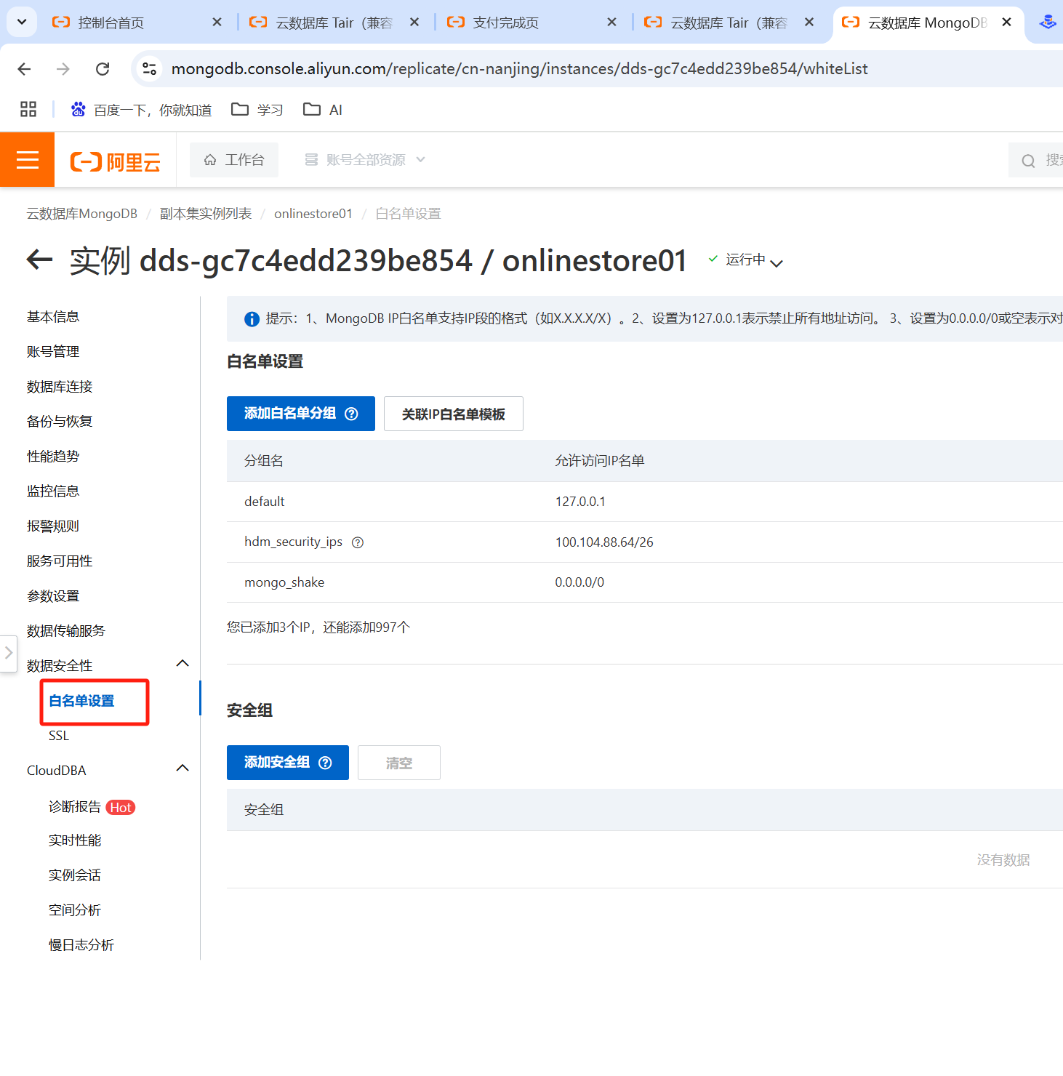Open SSL settings in sidebar
Screen dimensions: 1063x1076
click(x=59, y=736)
